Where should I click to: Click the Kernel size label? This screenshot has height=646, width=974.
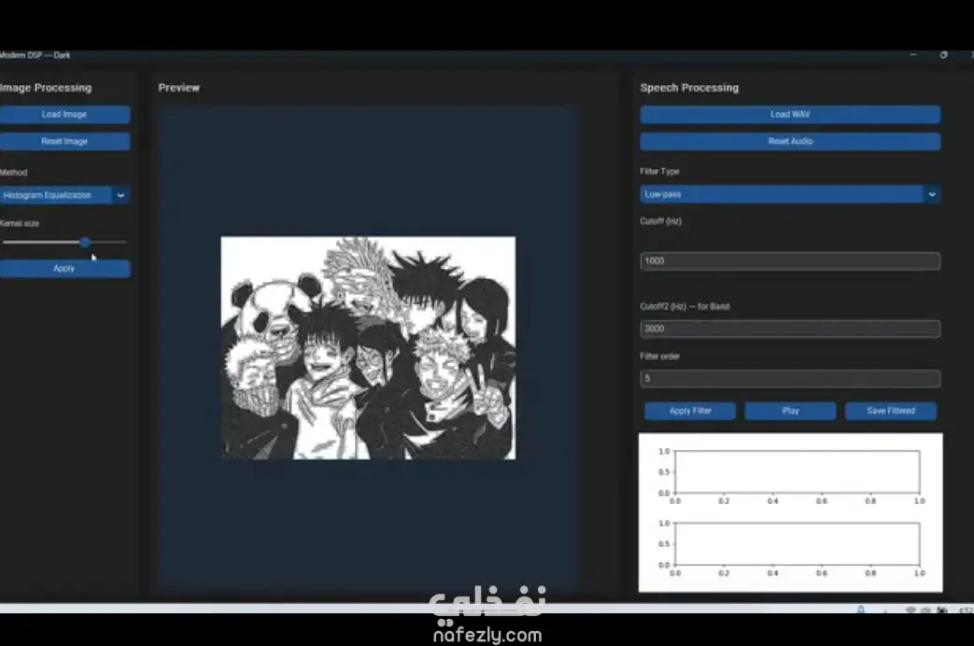pos(20,223)
